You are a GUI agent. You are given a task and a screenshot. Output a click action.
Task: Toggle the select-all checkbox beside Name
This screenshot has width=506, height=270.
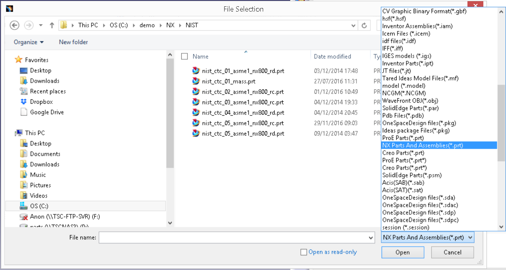coord(184,56)
